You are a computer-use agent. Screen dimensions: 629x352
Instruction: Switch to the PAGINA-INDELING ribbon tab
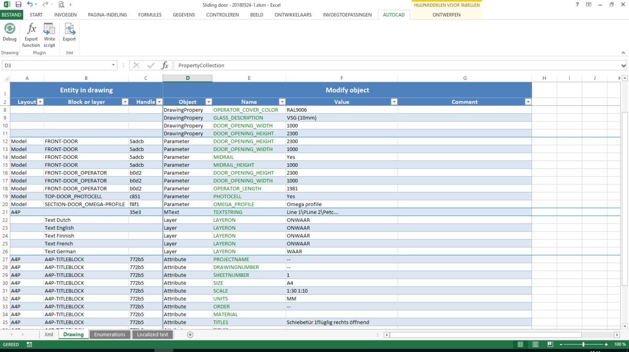click(x=107, y=15)
